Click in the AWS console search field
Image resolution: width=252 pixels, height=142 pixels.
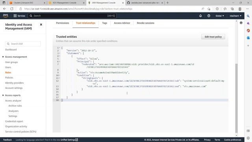click(x=72, y=16)
